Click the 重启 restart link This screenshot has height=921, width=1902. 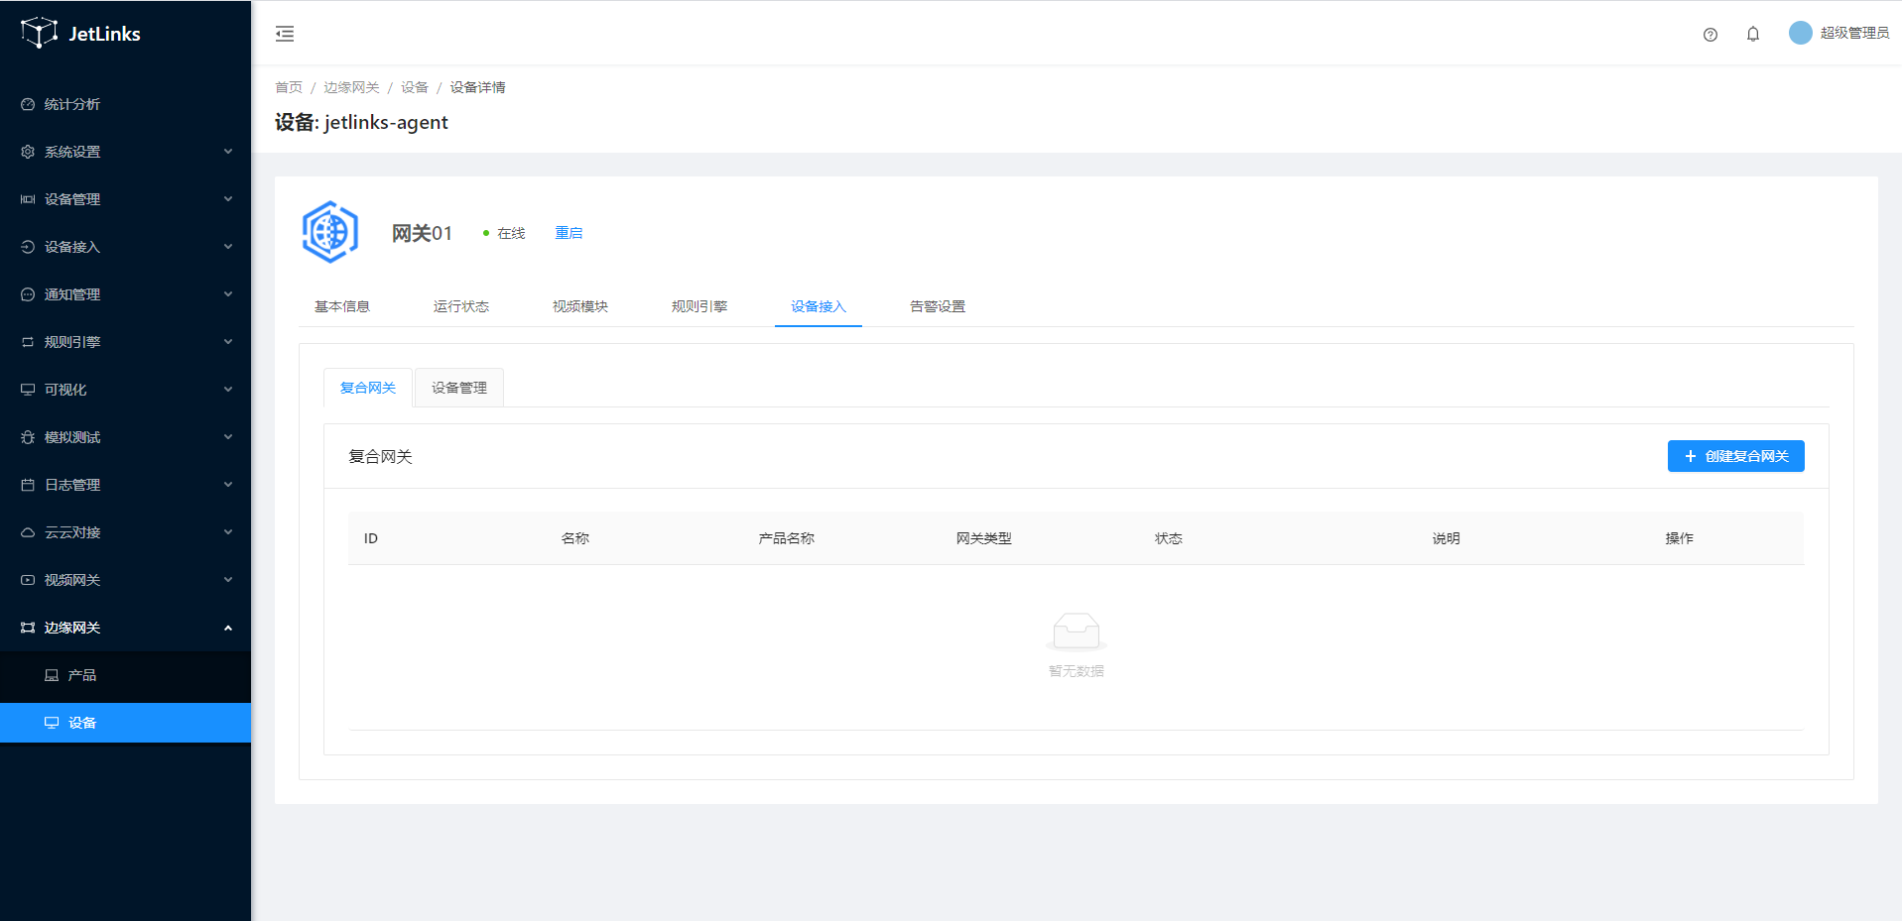[x=569, y=233]
